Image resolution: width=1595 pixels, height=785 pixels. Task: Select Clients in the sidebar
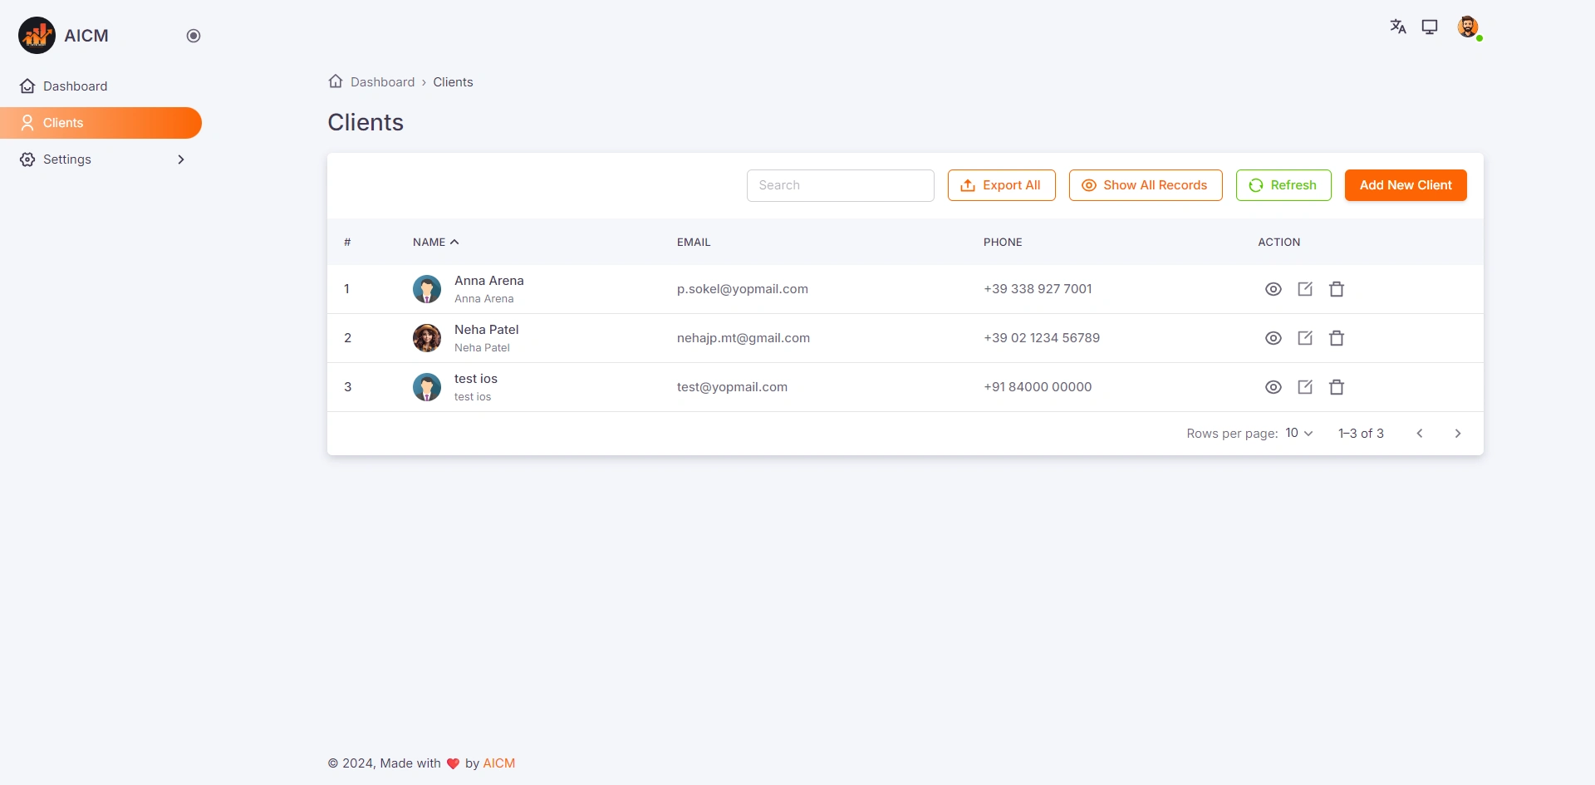click(x=101, y=123)
